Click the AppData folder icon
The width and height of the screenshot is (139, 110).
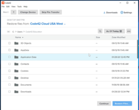click(x=16, y=50)
